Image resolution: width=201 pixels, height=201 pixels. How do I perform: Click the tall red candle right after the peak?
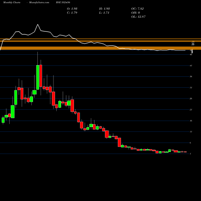41,76
